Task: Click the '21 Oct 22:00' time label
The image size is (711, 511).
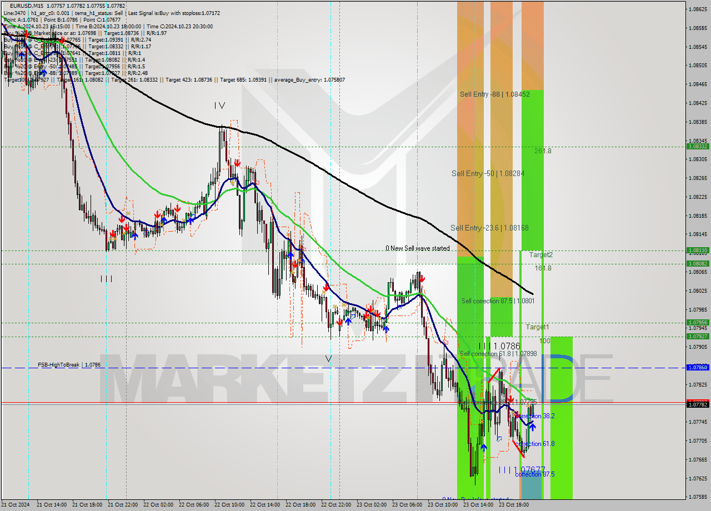Action: tap(123, 505)
